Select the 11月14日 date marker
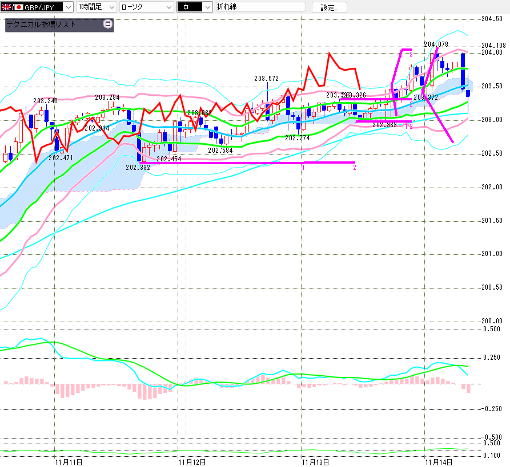 [440, 461]
